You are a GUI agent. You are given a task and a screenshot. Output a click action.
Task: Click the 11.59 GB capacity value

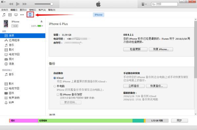[66, 35]
